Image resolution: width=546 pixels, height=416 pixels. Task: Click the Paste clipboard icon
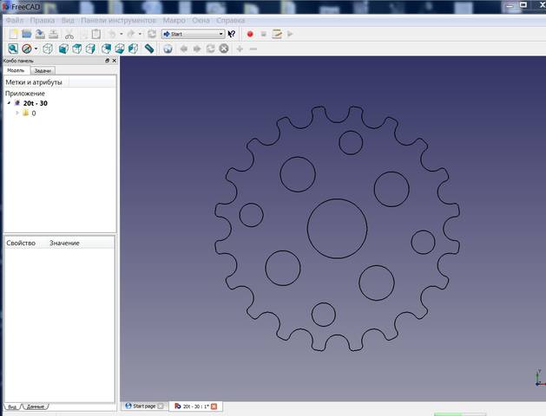pos(96,34)
